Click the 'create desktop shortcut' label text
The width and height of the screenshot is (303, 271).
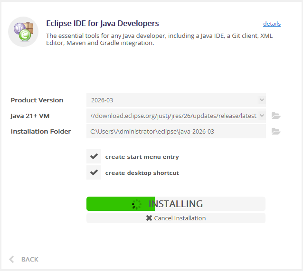click(142, 173)
